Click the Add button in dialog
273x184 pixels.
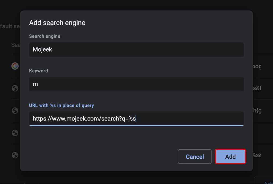[x=230, y=157]
